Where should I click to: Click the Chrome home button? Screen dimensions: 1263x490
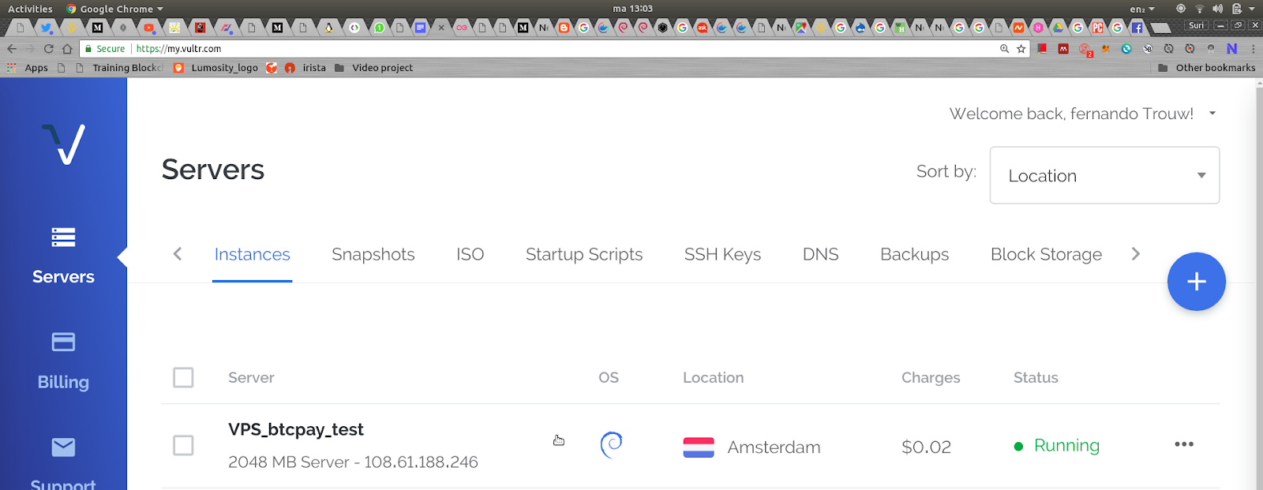tap(67, 49)
